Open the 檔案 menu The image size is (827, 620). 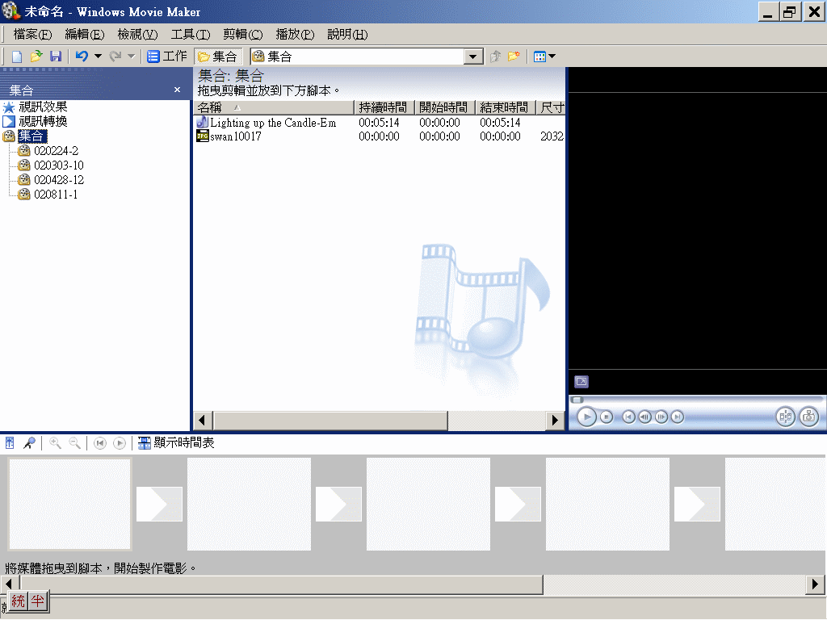pyautogui.click(x=32, y=35)
